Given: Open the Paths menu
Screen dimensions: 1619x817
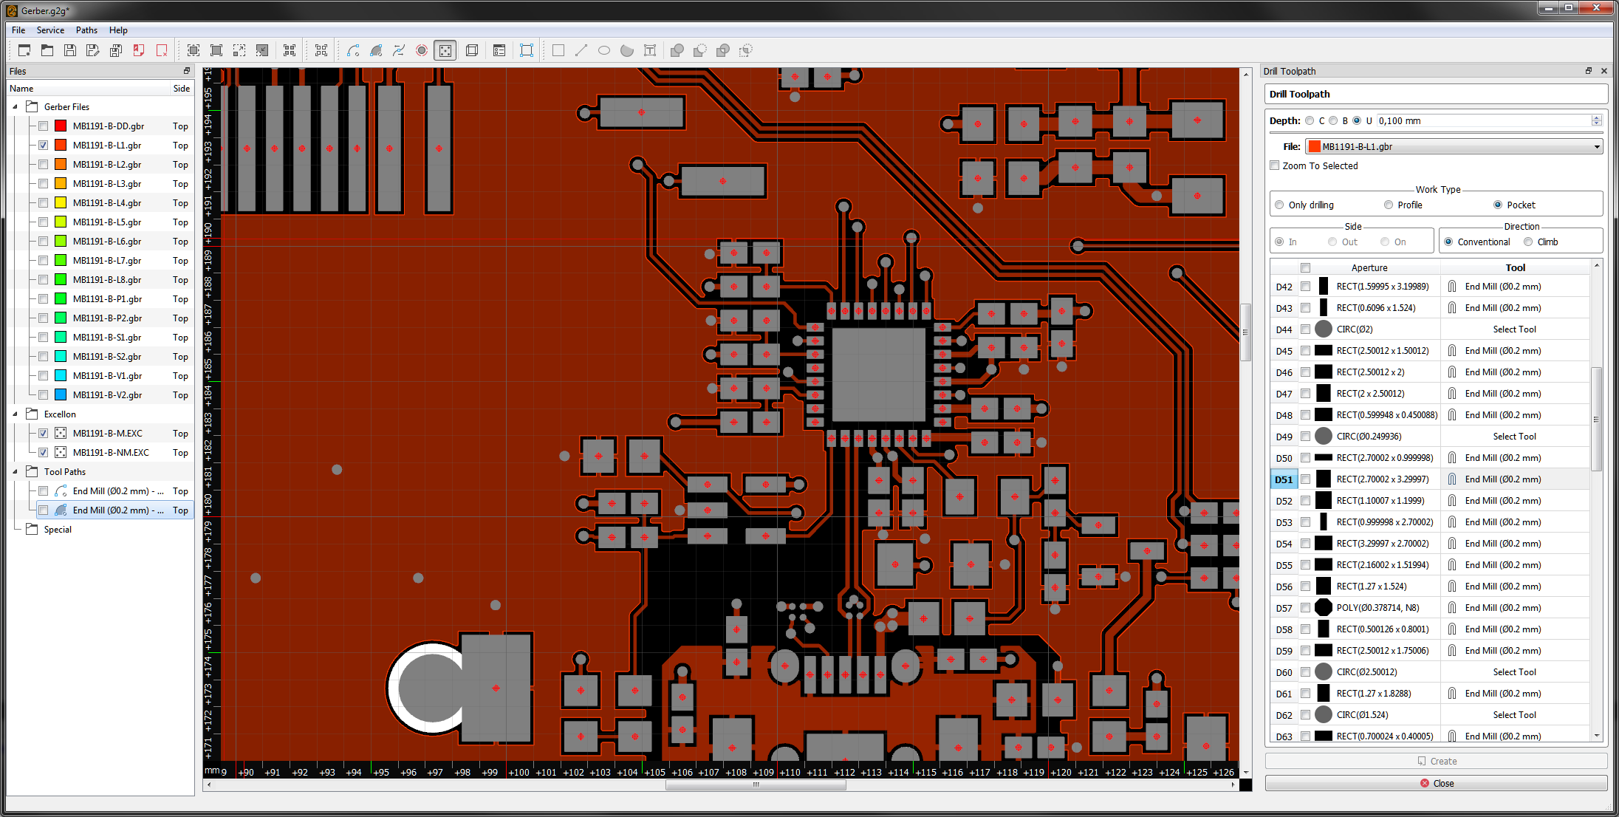Looking at the screenshot, I should coord(86,30).
